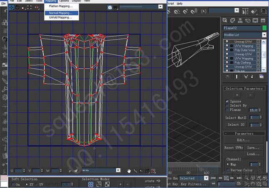This screenshot has height=188, width=269.
Task: Select vertex sub-object selection mode
Action: tap(91, 184)
